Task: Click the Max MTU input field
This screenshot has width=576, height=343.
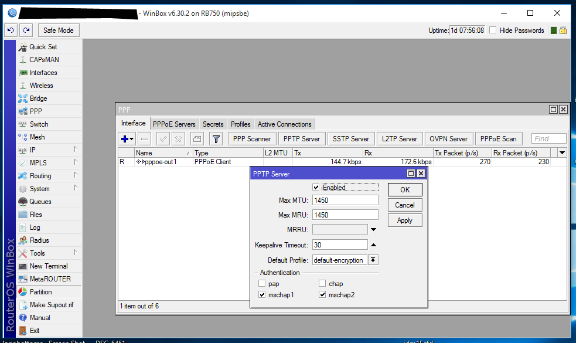Action: [x=345, y=201]
